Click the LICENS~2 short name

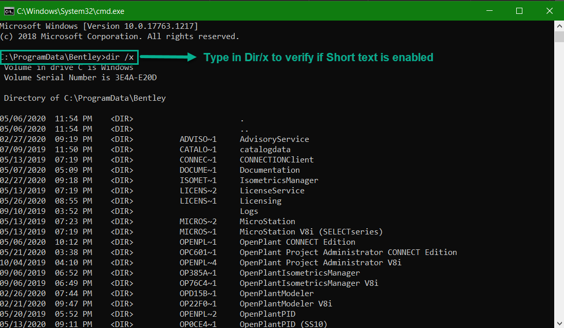pos(198,190)
